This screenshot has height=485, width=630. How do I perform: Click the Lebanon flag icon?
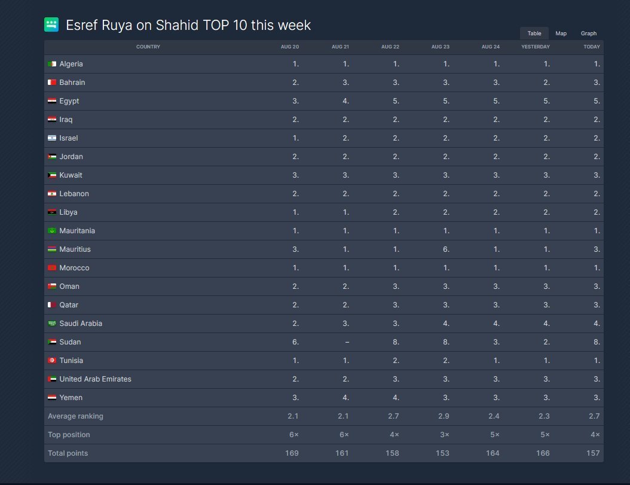(52, 194)
